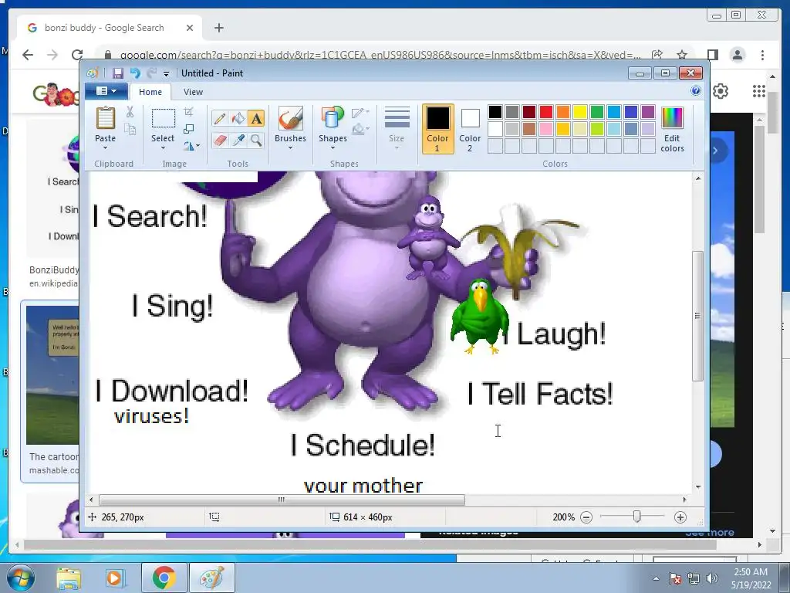Click the 2:50 AM clock in tray
This screenshot has width=790, height=593.
[751, 572]
